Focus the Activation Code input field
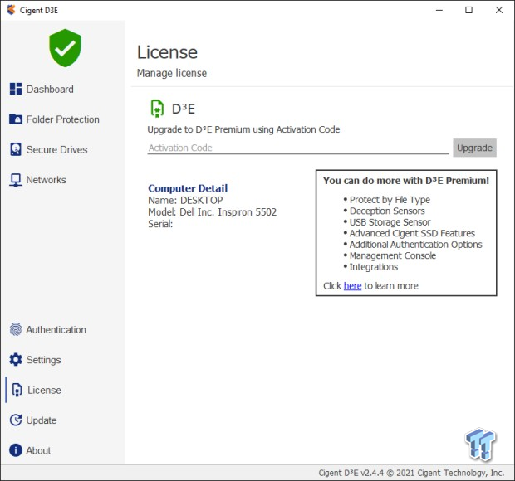Image resolution: width=515 pixels, height=481 pixels. coord(298,148)
